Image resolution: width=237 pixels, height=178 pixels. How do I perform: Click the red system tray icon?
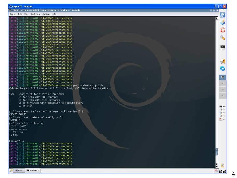point(216,171)
